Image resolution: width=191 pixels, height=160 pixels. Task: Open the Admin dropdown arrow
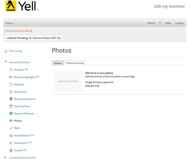[160, 23]
